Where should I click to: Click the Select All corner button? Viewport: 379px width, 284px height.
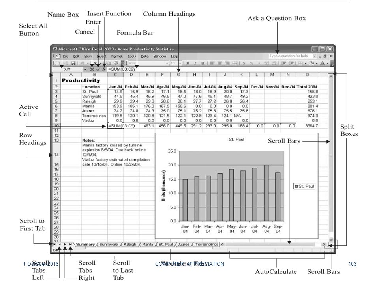[x=56, y=75]
